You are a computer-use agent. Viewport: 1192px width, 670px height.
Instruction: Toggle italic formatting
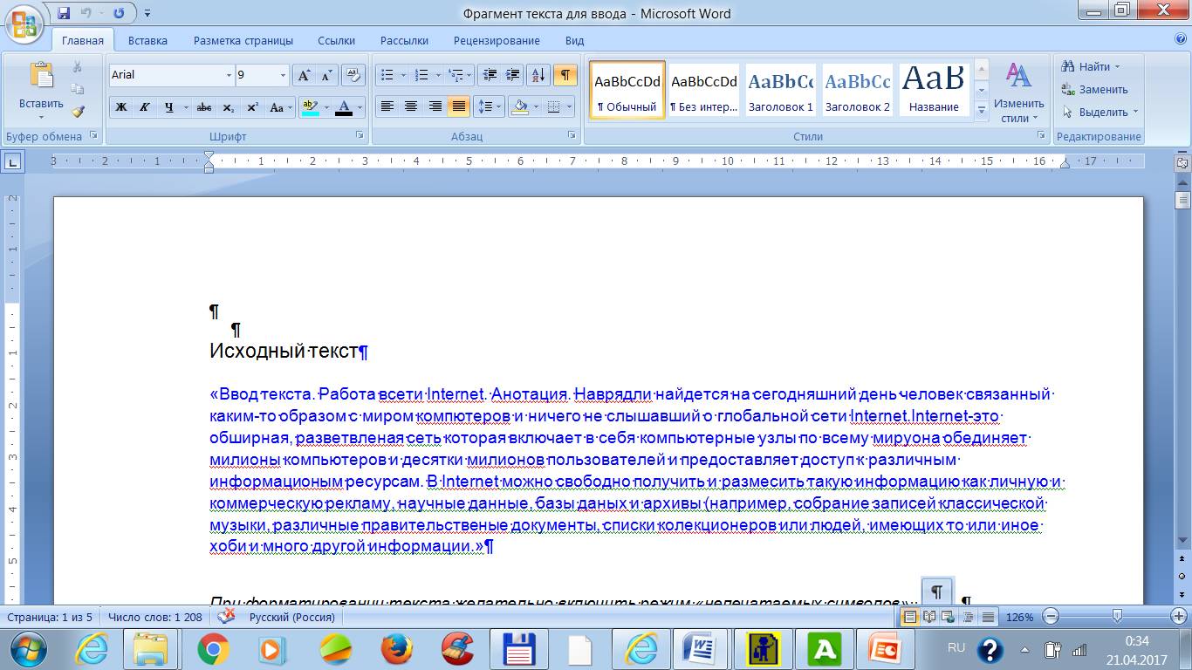(x=145, y=107)
